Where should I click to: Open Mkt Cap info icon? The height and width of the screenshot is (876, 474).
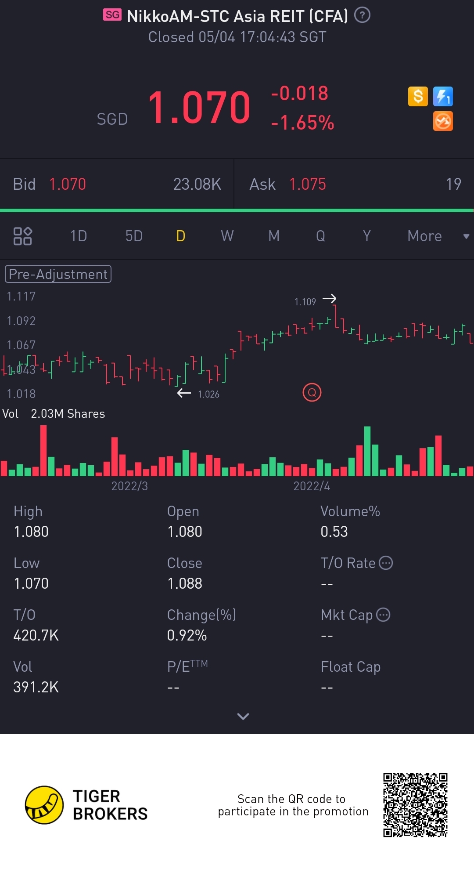click(x=383, y=615)
